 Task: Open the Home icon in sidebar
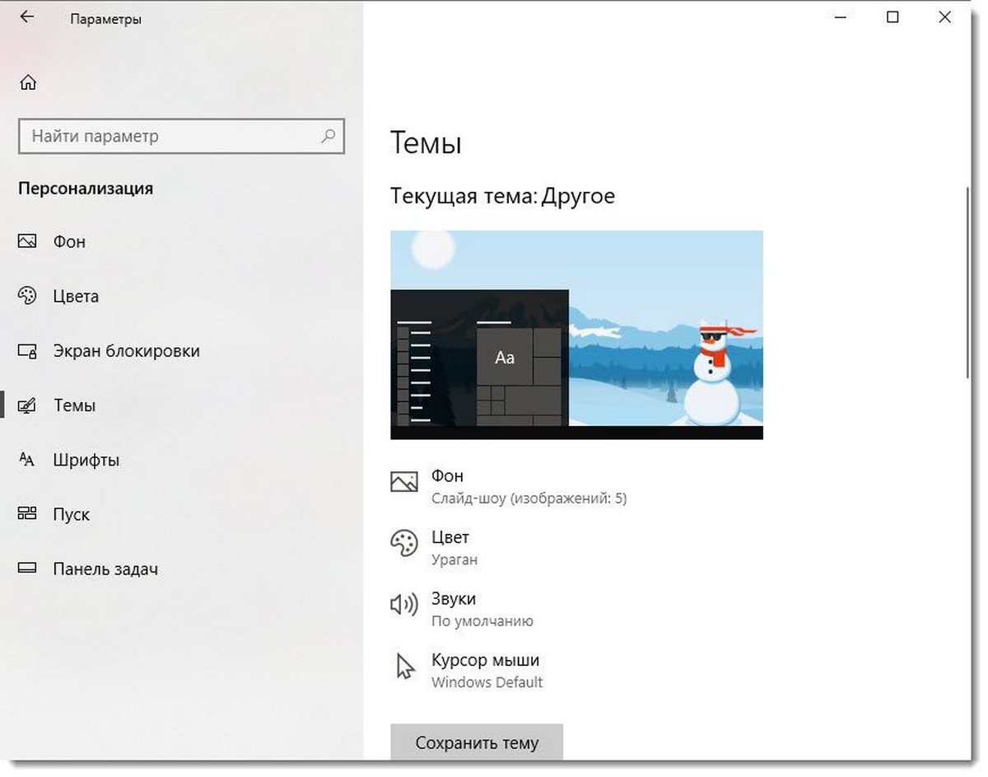pyautogui.click(x=28, y=82)
